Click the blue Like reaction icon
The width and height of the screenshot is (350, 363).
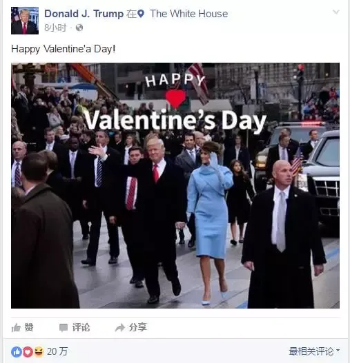pyautogui.click(x=17, y=352)
